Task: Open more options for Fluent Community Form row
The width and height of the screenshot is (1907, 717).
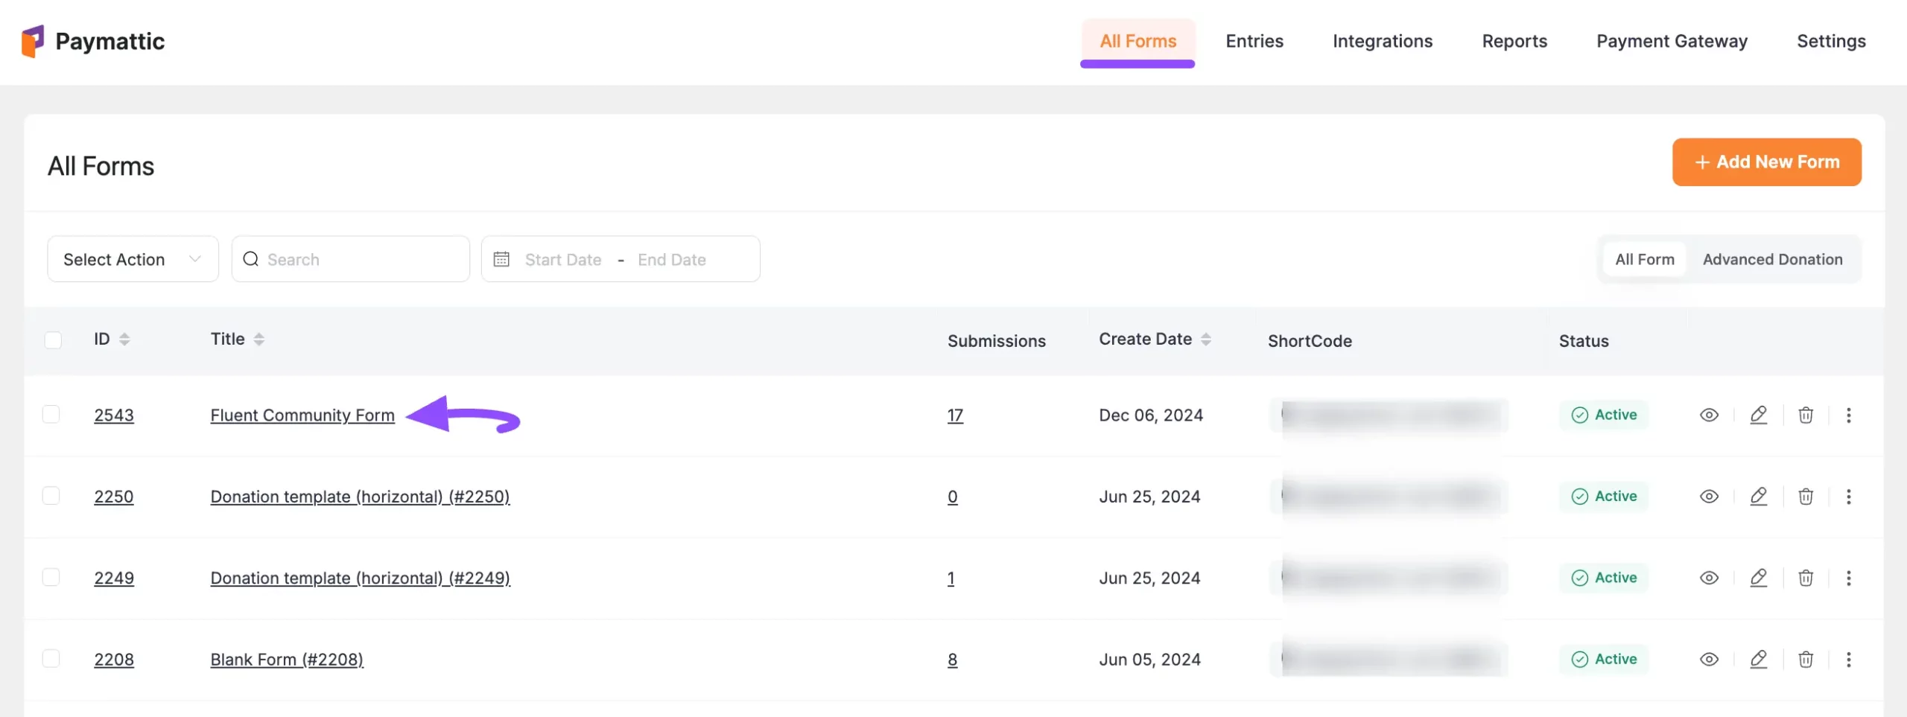Action: tap(1848, 415)
